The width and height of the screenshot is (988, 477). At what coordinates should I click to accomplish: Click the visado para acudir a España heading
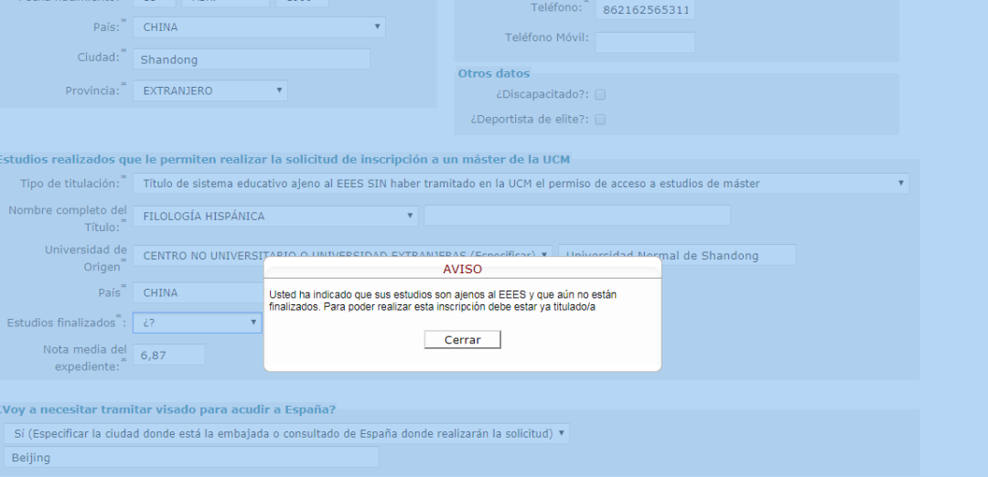167,409
